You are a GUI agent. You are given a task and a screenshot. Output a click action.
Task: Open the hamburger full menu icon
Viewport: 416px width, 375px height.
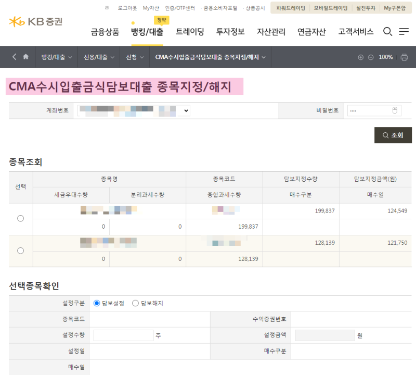tap(403, 31)
